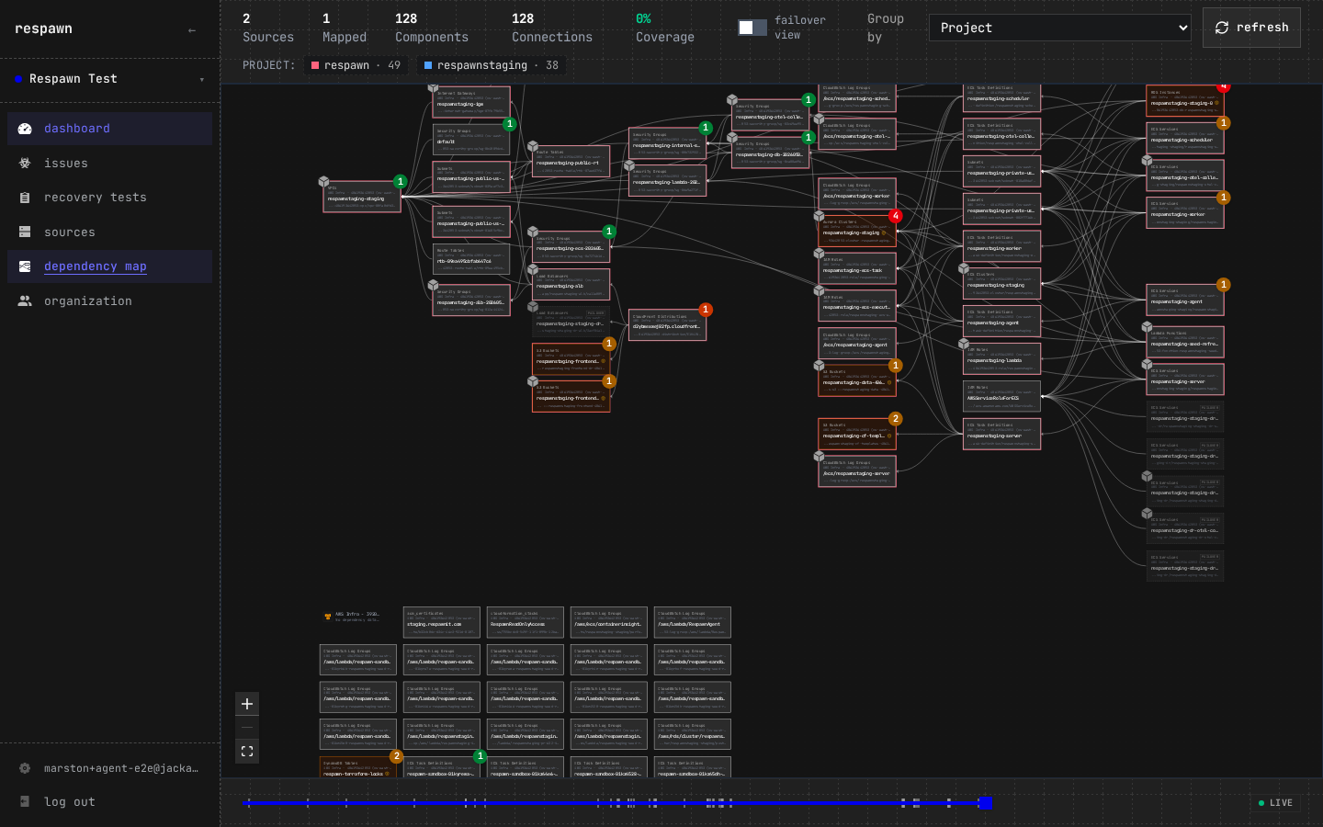The image size is (1323, 827).
Task: Select the respawn-terraform-locks DynamoDB node
Action: (x=358, y=768)
